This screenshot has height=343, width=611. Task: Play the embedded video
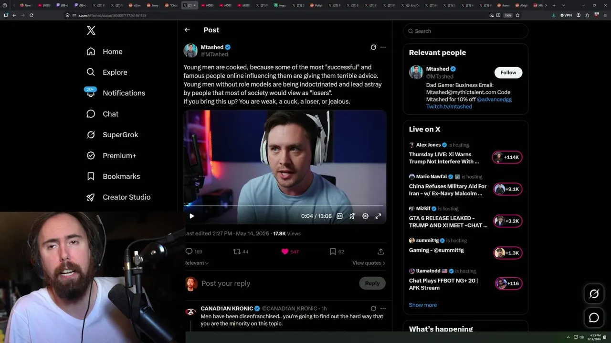point(191,216)
